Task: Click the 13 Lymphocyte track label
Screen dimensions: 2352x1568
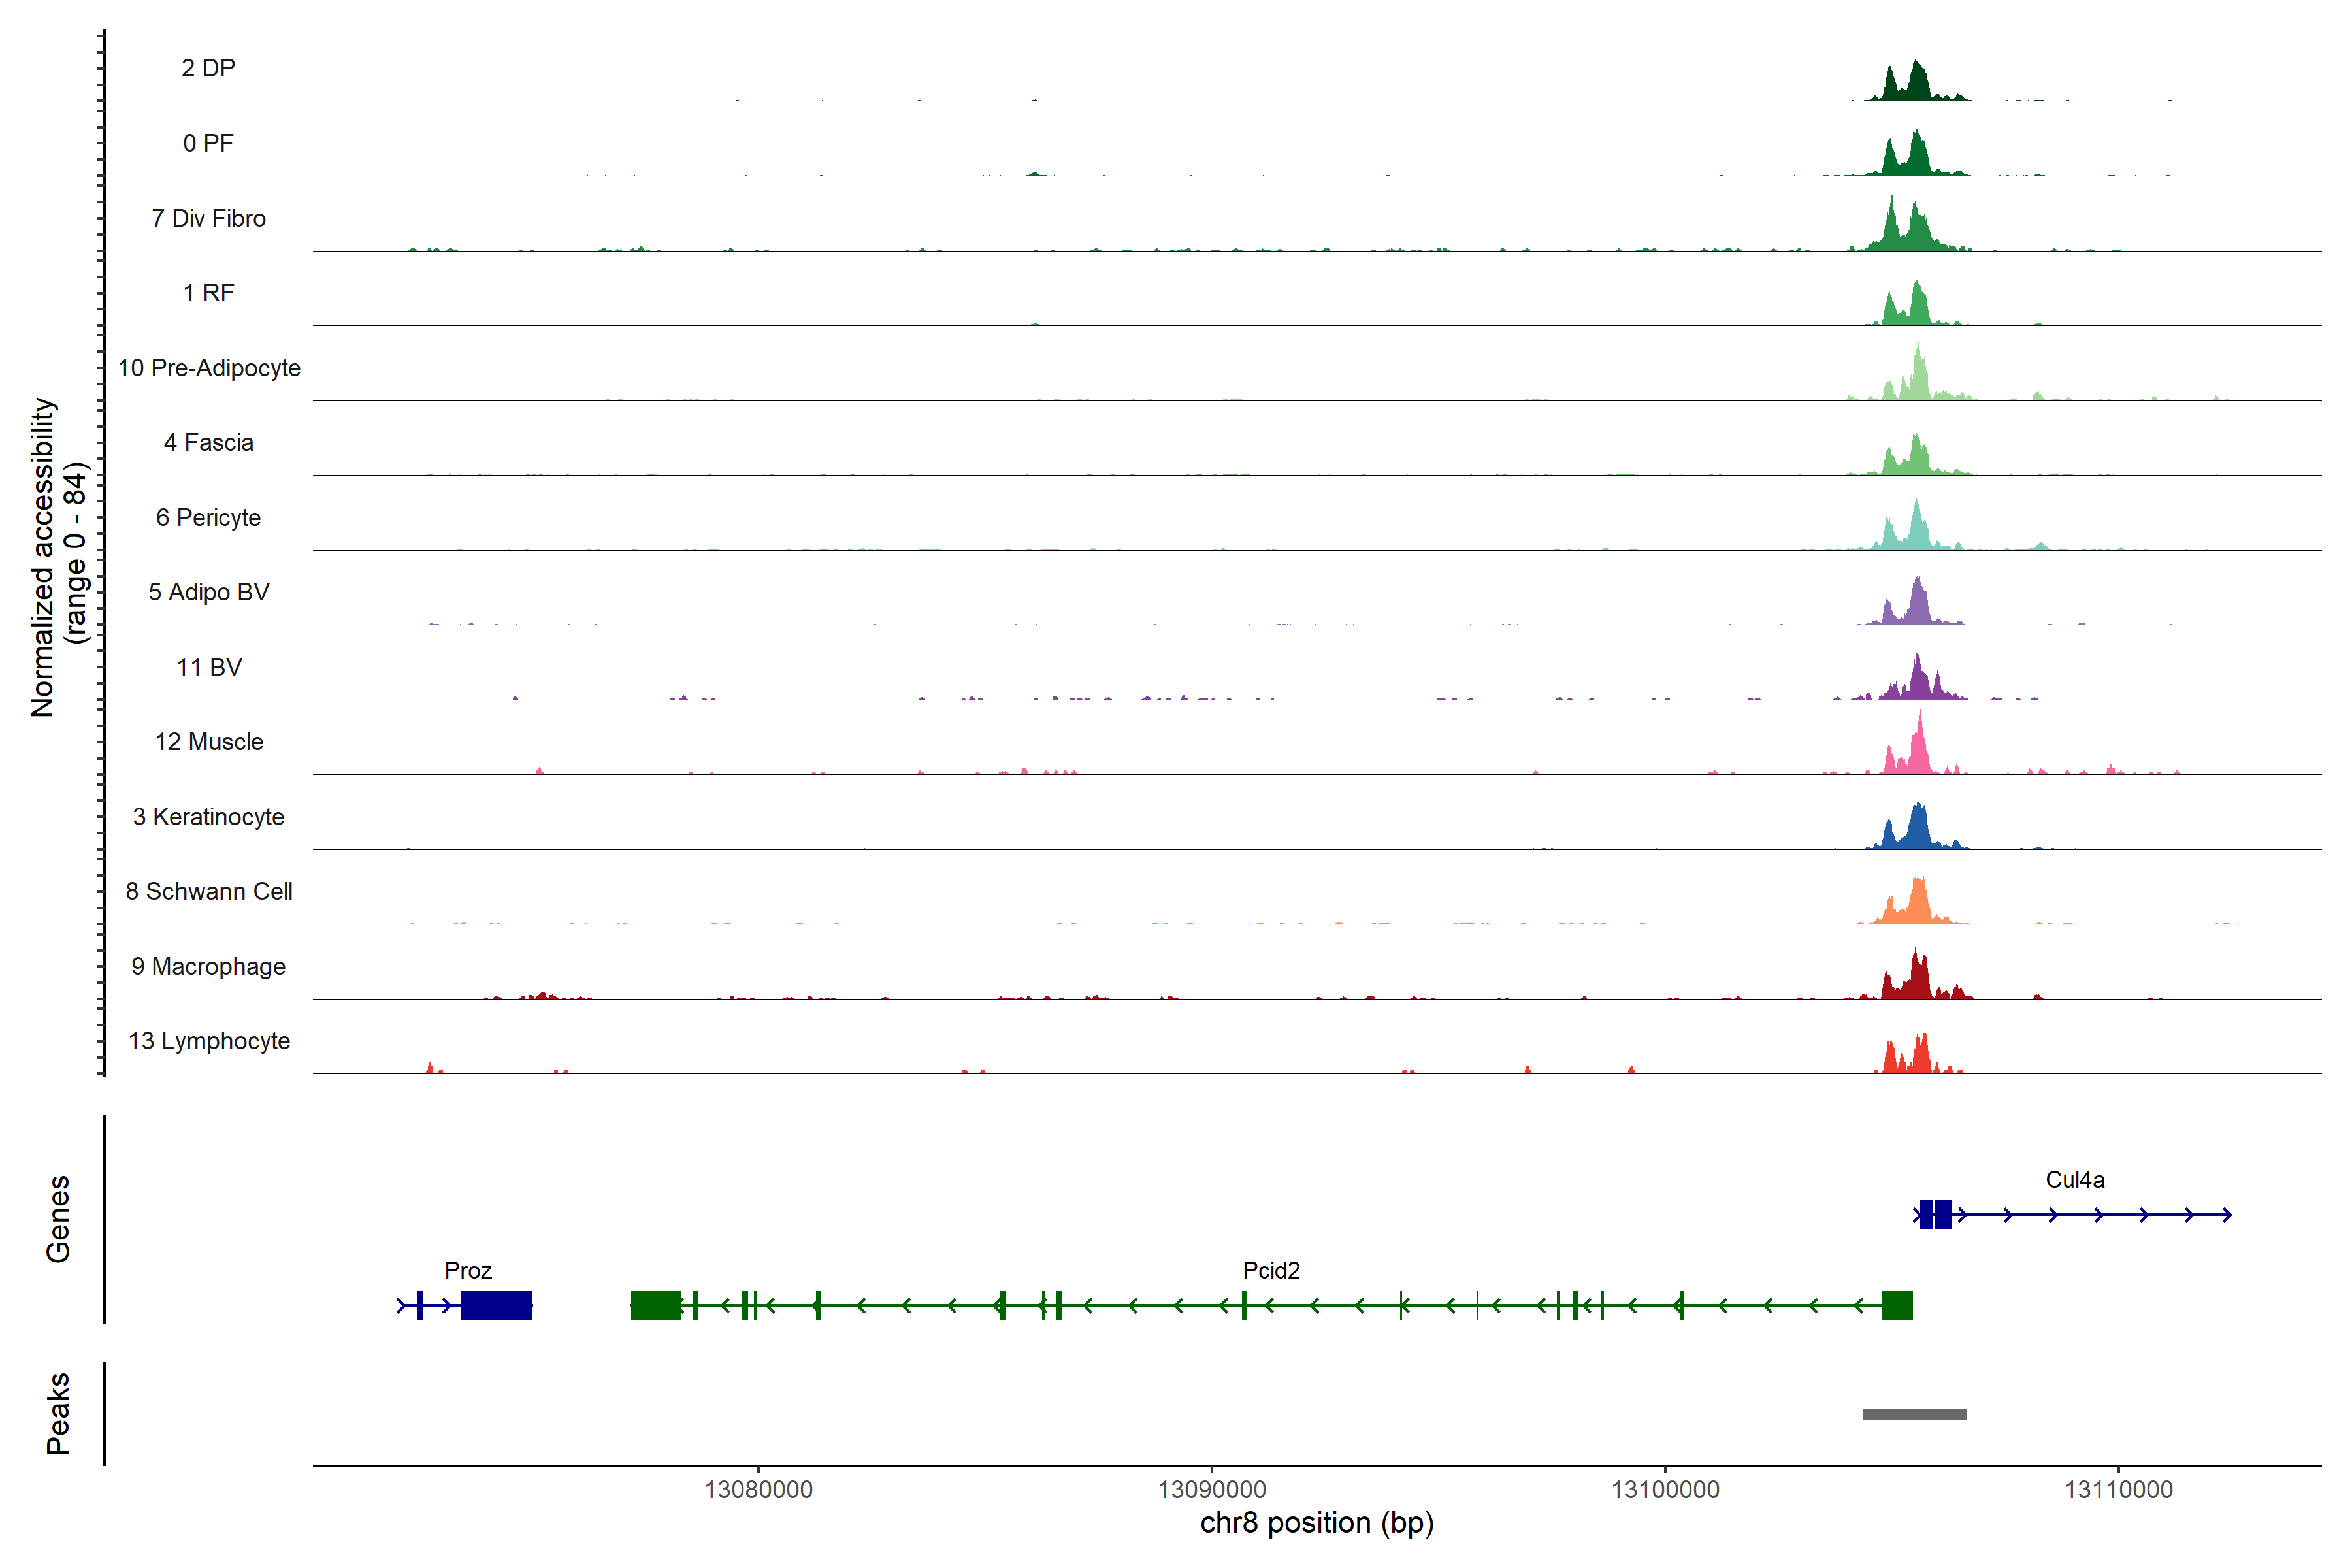Action: point(209,1041)
